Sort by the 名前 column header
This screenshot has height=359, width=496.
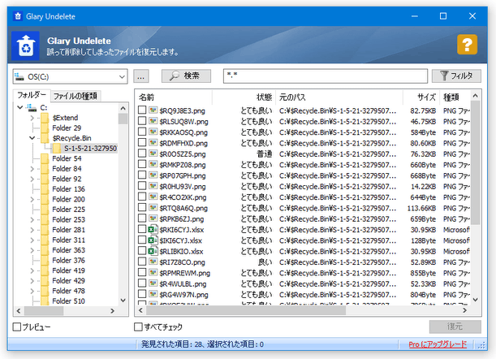tap(174, 97)
